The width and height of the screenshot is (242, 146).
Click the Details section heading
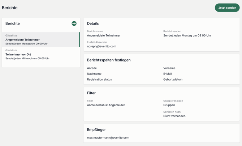tap(93, 23)
